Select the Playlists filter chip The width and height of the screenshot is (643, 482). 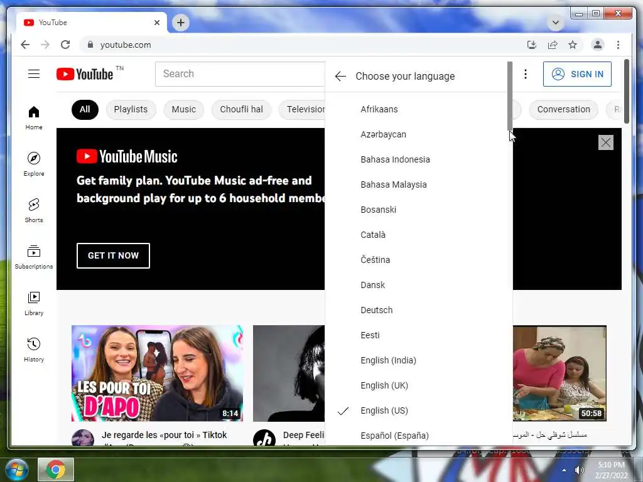point(131,109)
